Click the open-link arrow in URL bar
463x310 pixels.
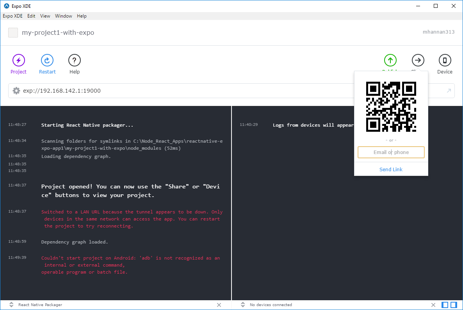(x=449, y=91)
